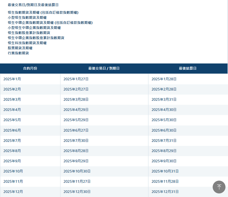
Task: Select cell 2025年10月31日
Action: coord(188,171)
